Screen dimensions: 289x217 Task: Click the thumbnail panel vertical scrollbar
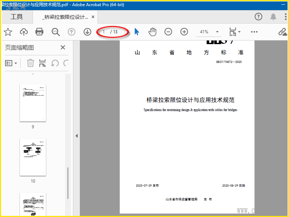(x=68, y=183)
